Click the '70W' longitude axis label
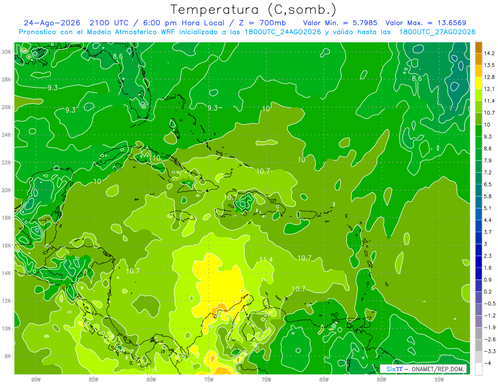 tap(266, 379)
